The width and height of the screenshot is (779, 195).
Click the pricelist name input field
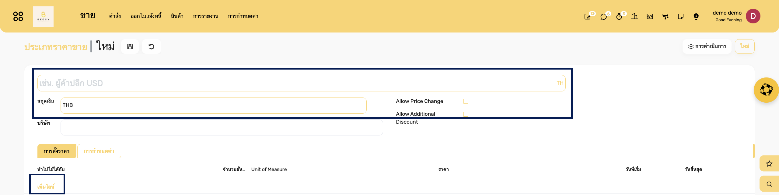(x=301, y=83)
